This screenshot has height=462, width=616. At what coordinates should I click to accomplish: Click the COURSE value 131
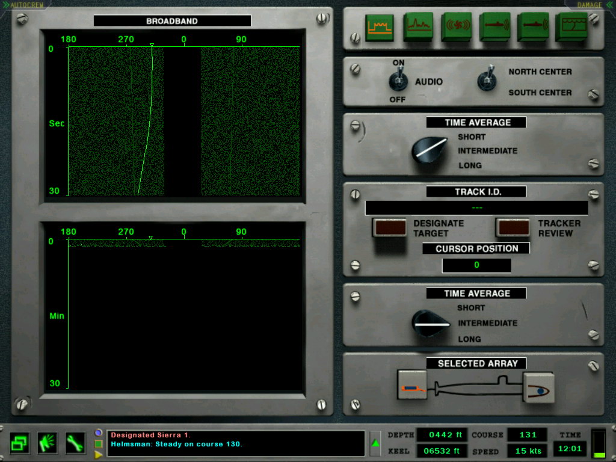(528, 435)
